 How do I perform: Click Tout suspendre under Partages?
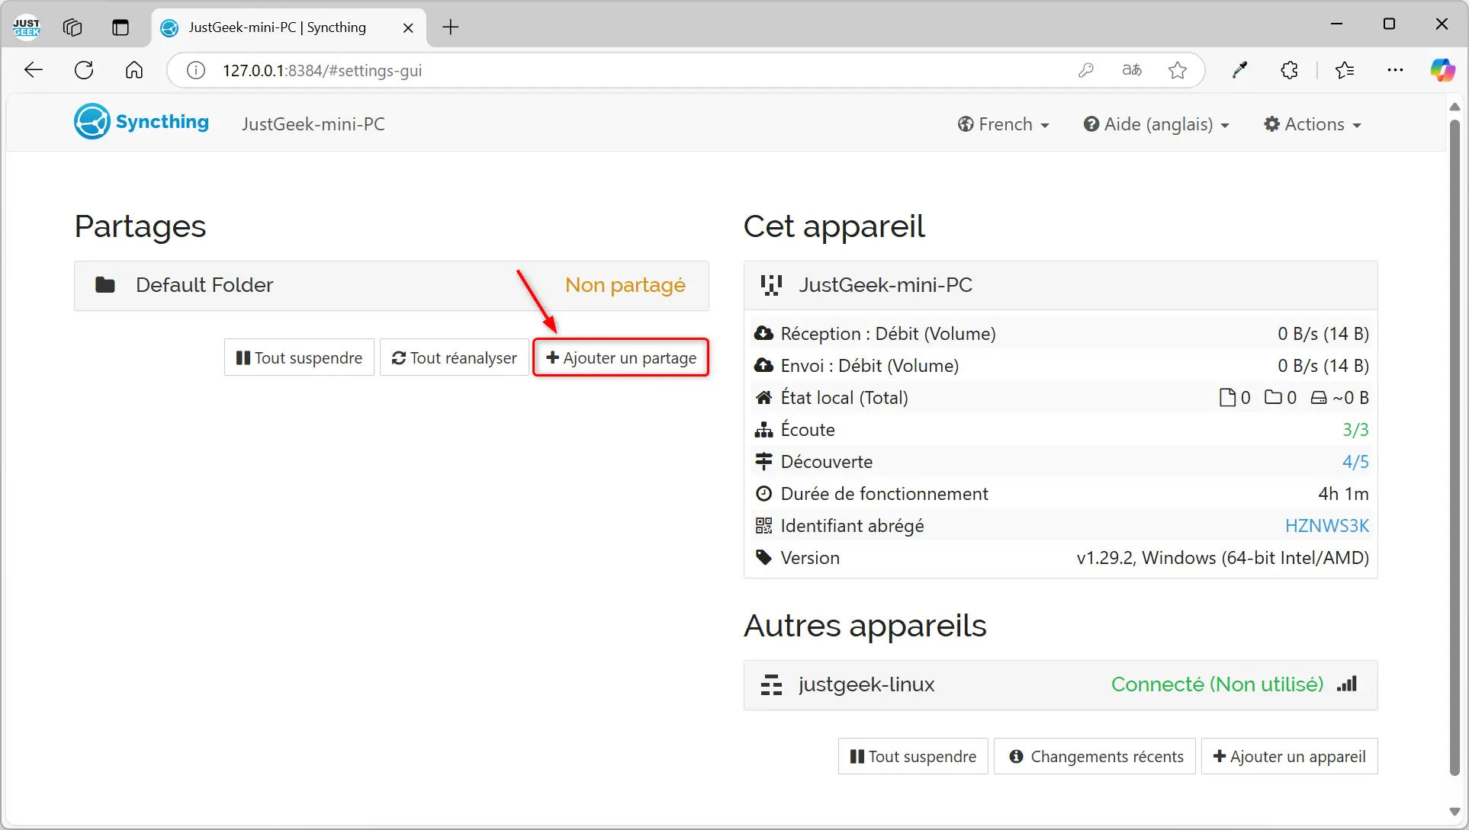click(x=299, y=357)
